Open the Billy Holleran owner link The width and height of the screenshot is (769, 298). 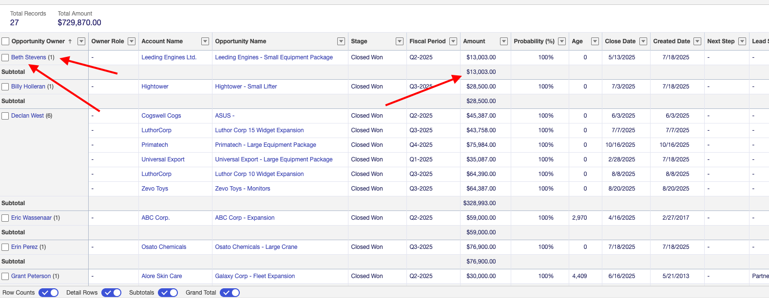tap(28, 87)
